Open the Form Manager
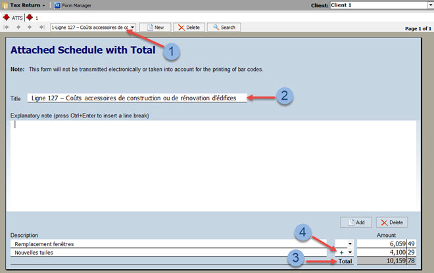434x273 pixels. (74, 5)
